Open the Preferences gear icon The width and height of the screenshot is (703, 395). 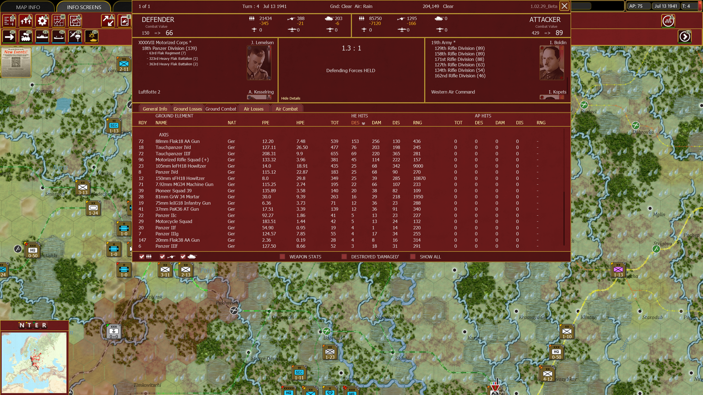click(x=42, y=21)
